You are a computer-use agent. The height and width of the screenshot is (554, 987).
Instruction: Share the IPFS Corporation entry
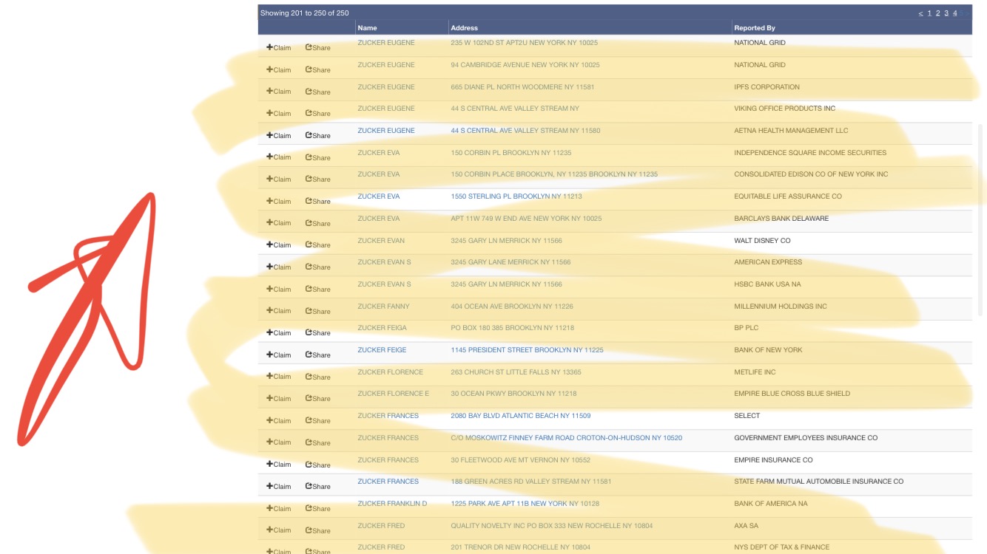(x=318, y=92)
